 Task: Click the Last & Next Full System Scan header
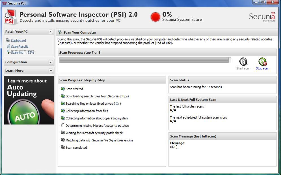[x=222, y=100]
